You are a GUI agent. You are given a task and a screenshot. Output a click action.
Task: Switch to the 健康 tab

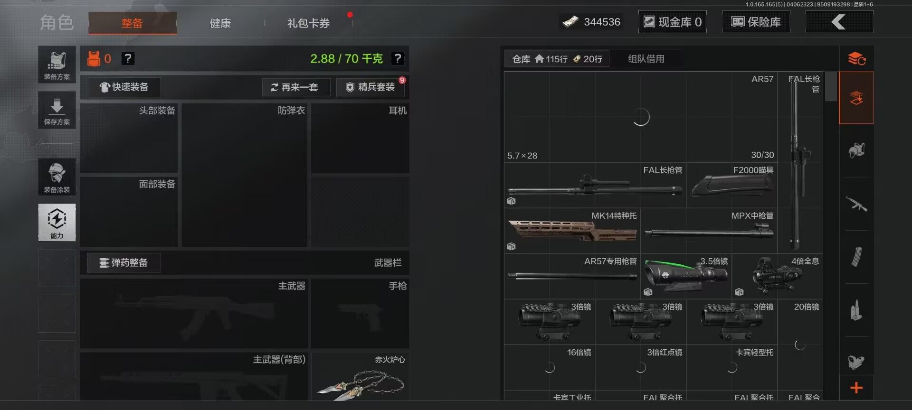tap(220, 23)
